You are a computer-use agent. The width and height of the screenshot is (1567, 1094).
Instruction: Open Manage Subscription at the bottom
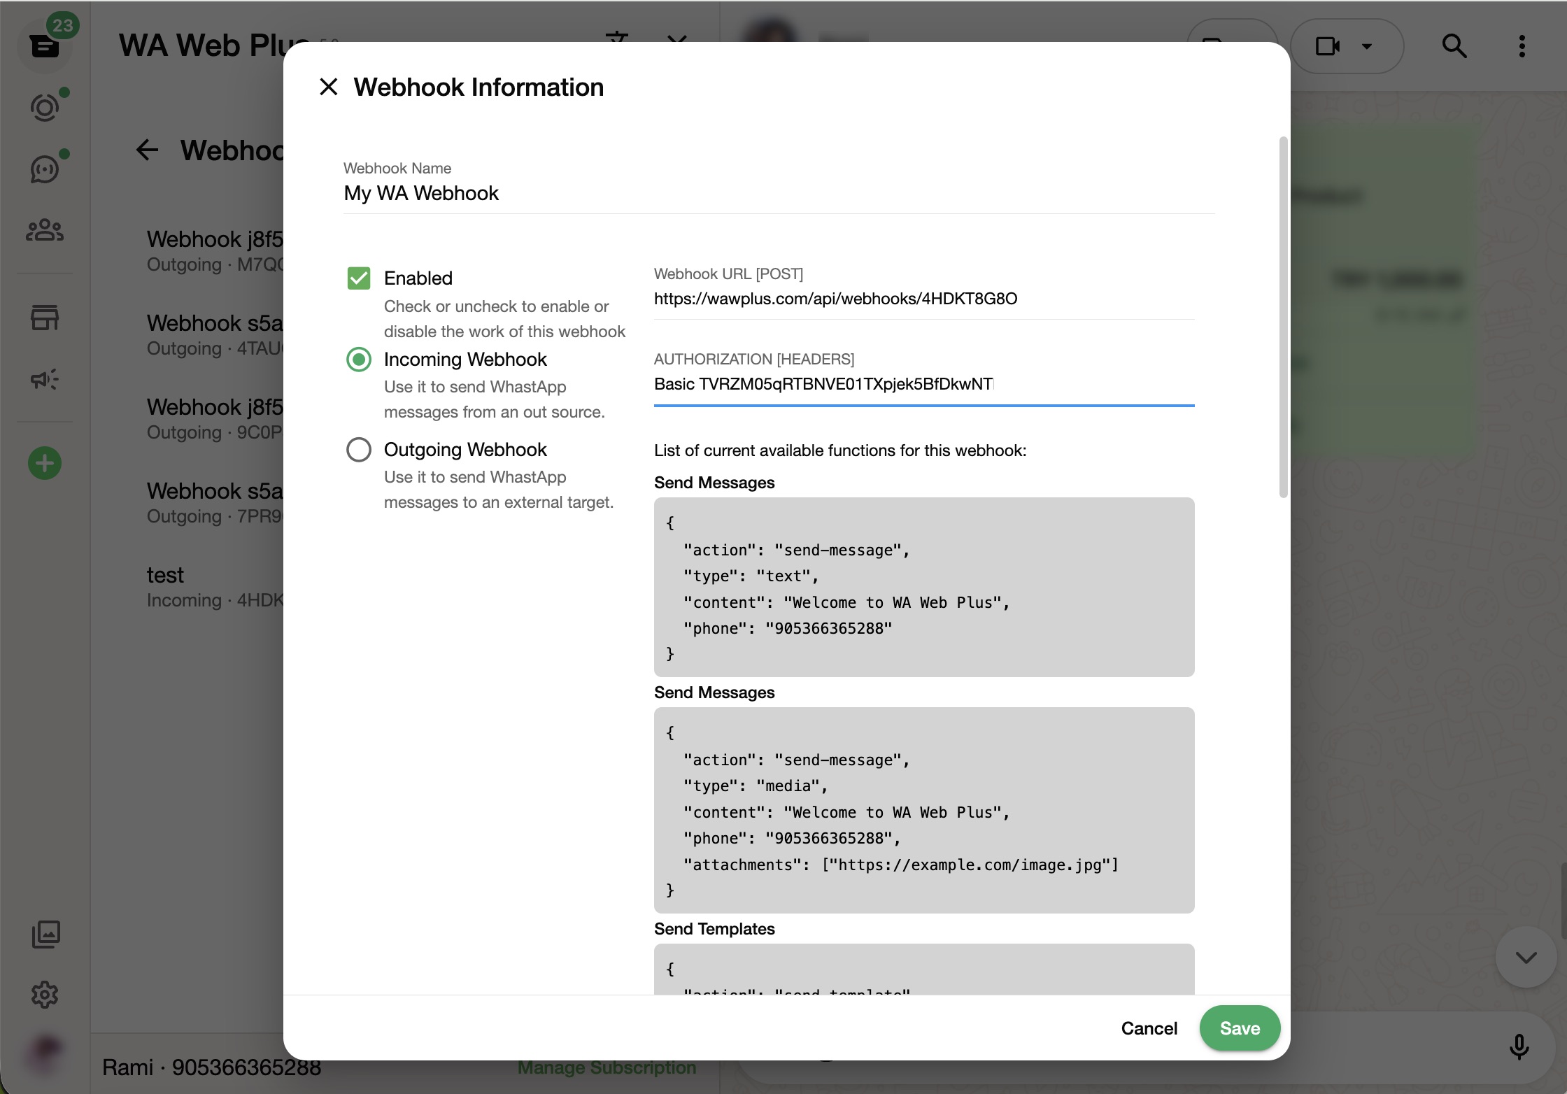click(606, 1067)
